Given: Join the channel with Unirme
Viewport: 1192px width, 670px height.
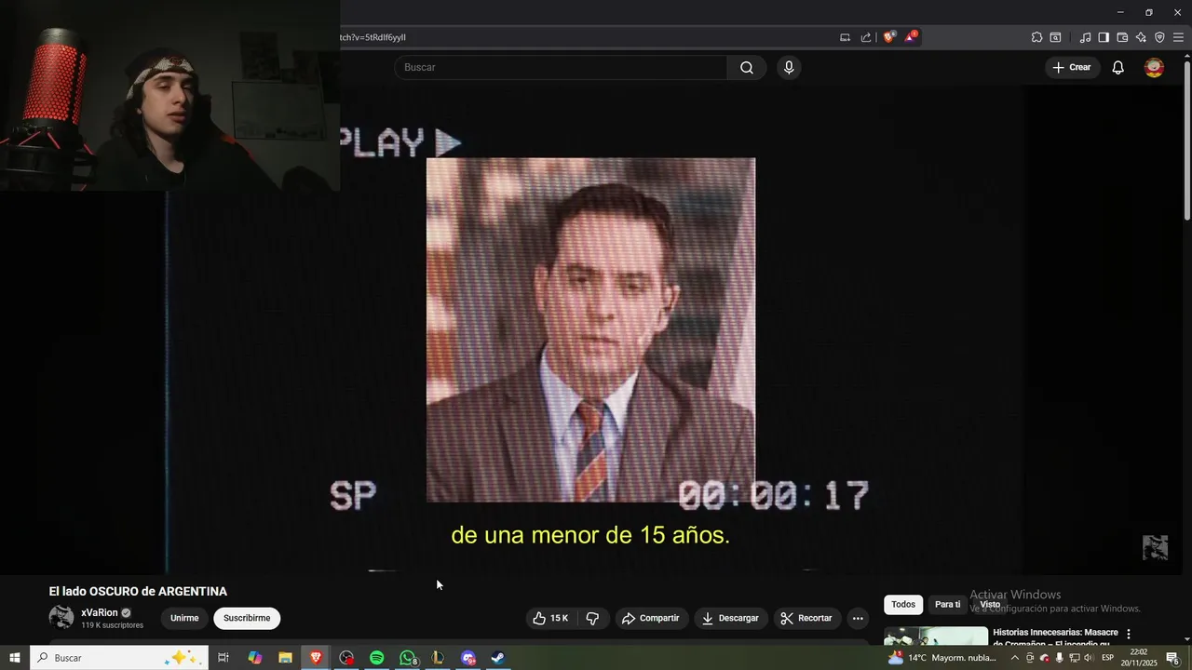Looking at the screenshot, I should [184, 618].
